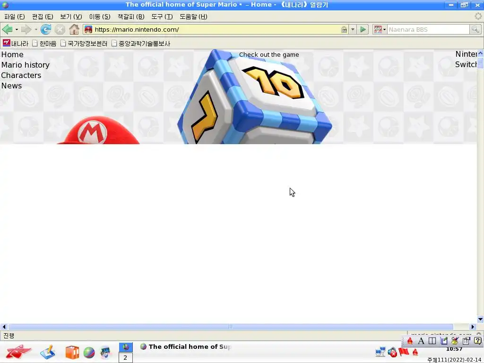
Task: Click the Home link on page
Action: pos(12,55)
